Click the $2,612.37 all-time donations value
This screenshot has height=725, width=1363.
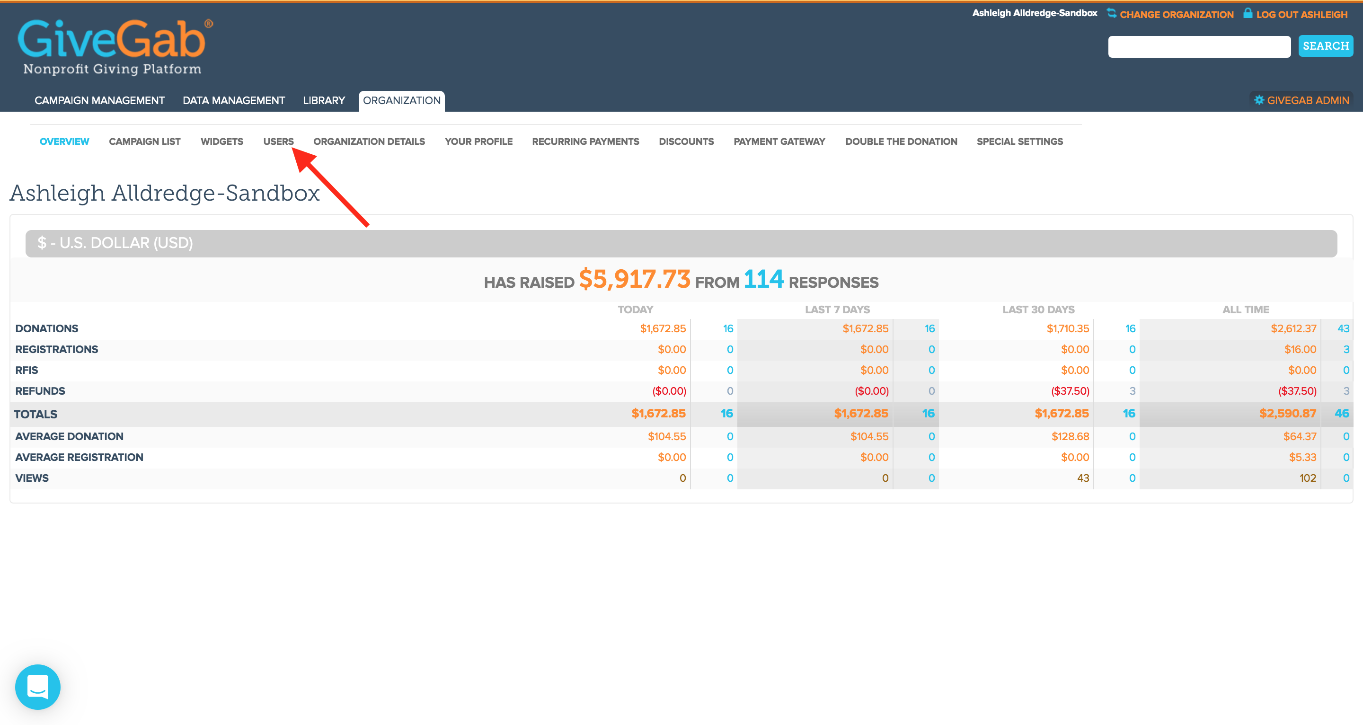1293,328
